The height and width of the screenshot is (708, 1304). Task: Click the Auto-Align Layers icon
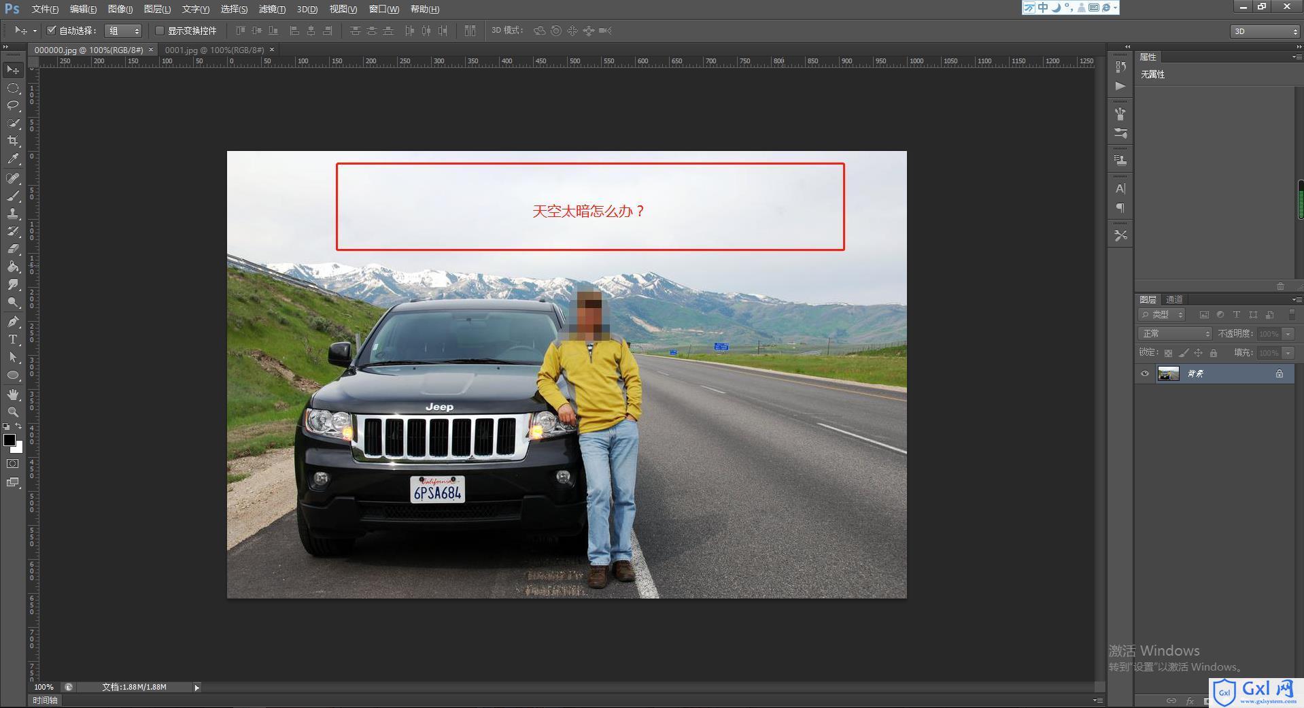(x=470, y=31)
